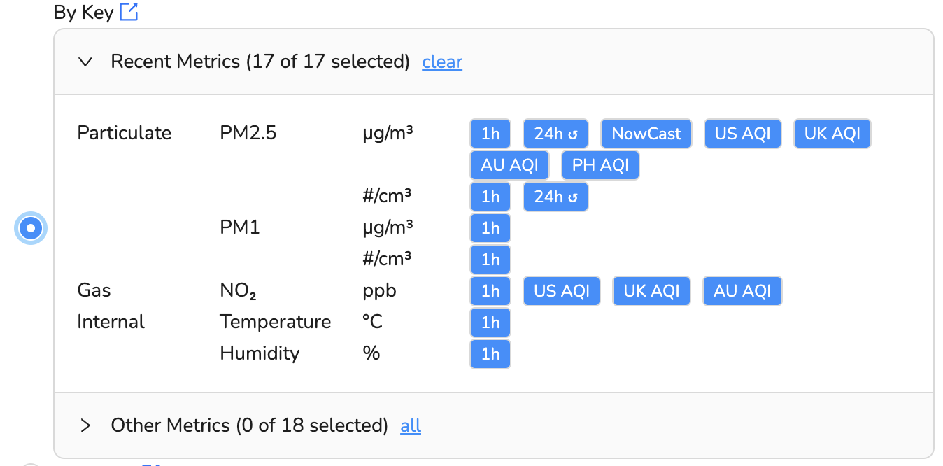Select the NowCast metric pill
This screenshot has width=943, height=466.
pyautogui.click(x=646, y=133)
